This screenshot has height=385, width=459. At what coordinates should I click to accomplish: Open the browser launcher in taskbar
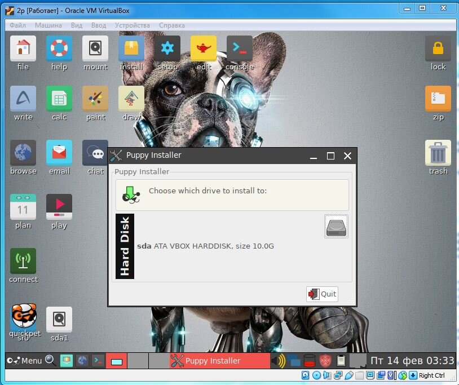[x=82, y=360]
